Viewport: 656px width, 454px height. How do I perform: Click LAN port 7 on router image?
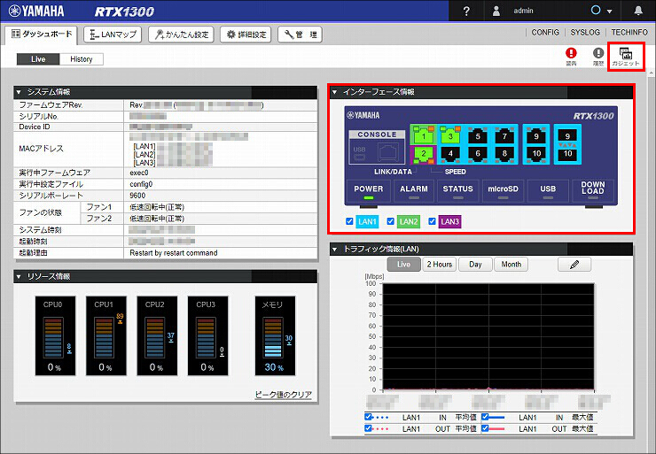point(504,135)
